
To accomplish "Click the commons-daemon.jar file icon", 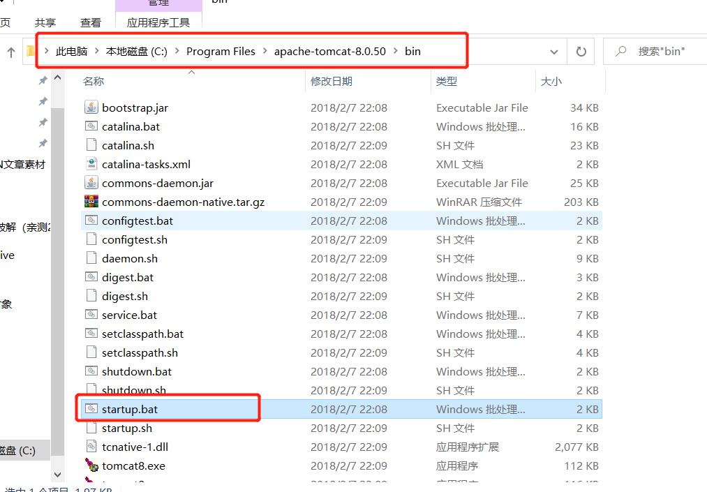I will [x=91, y=183].
